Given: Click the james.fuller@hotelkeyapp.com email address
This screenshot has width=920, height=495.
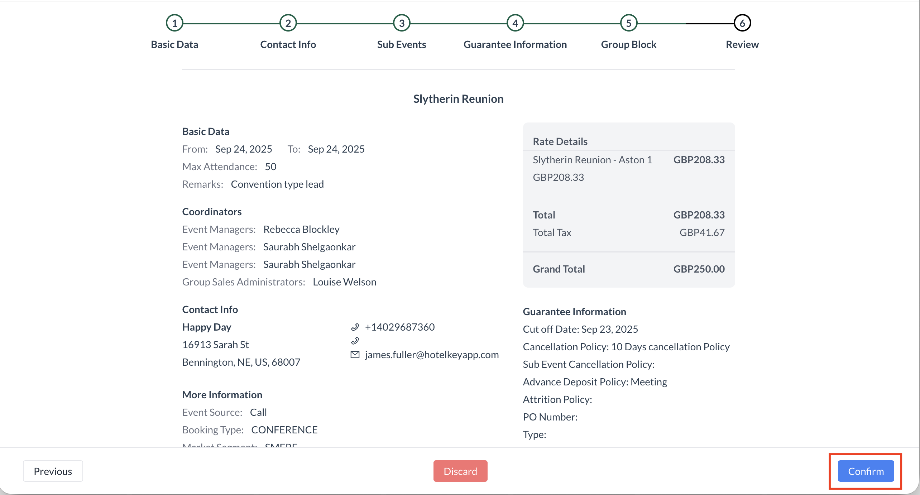Looking at the screenshot, I should pos(432,355).
